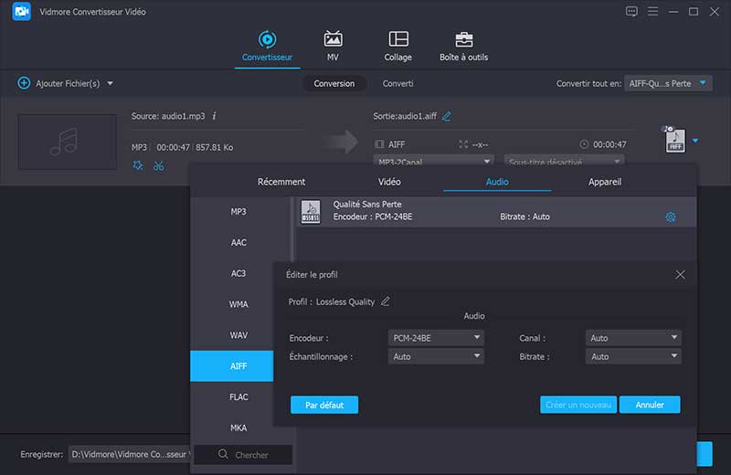Open the Convertisseur section icon
The width and height of the screenshot is (731, 475).
click(267, 39)
